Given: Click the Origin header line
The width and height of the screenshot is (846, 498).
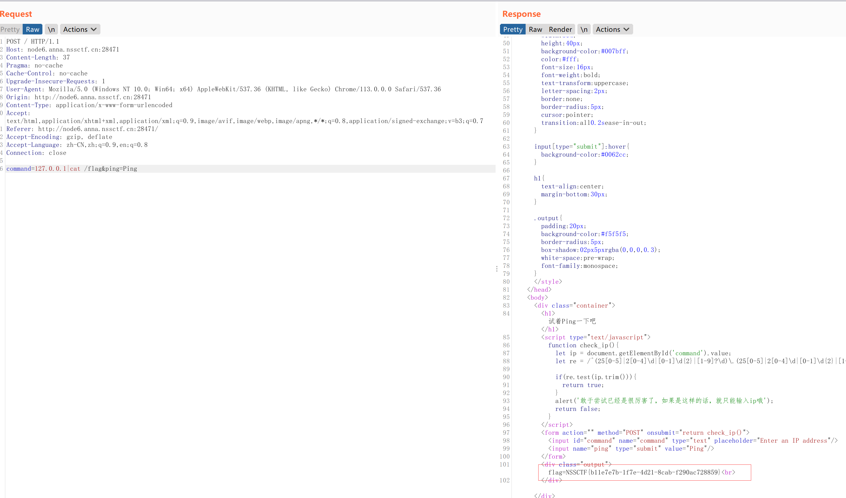Looking at the screenshot, I should point(79,97).
